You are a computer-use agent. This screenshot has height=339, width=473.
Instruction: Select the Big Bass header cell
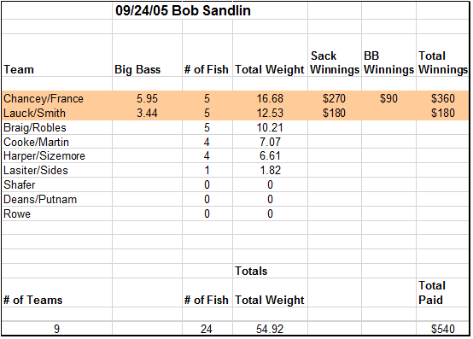(137, 70)
